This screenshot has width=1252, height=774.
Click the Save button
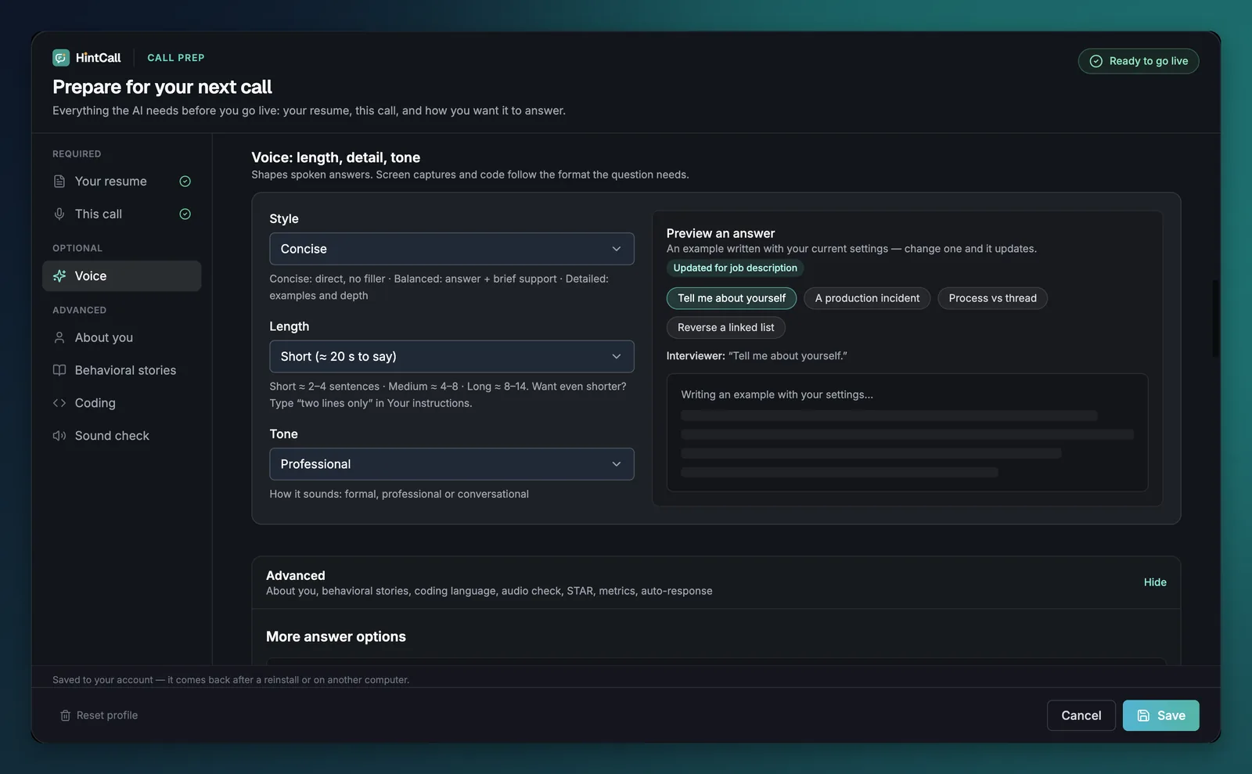pyautogui.click(x=1161, y=716)
